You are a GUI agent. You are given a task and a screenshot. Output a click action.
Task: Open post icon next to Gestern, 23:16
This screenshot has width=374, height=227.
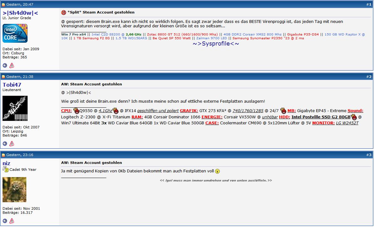click(x=3, y=155)
